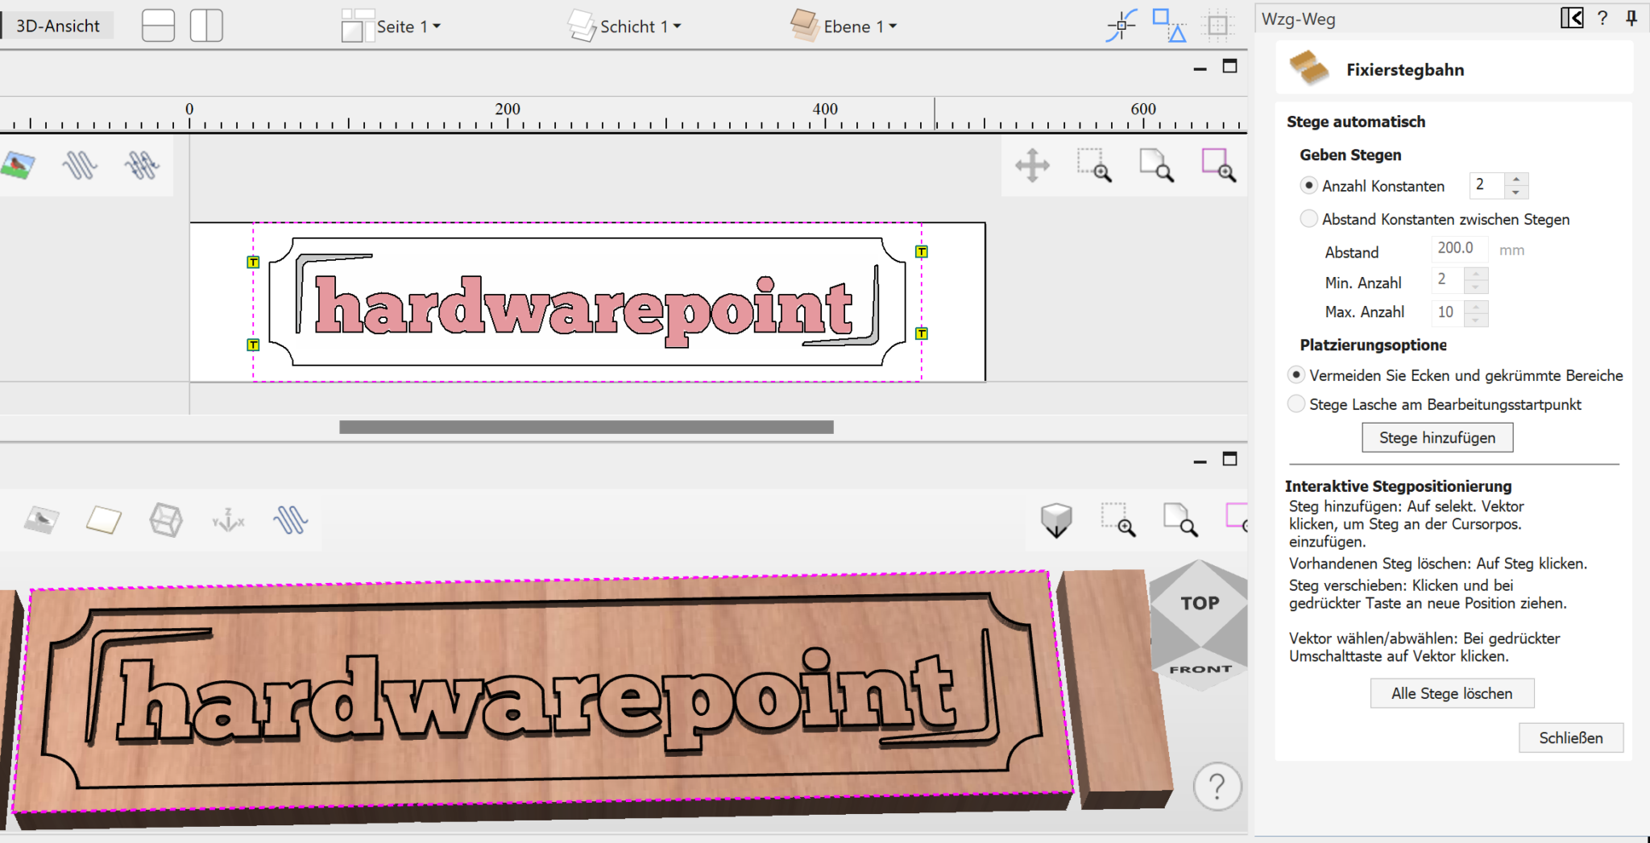Click the help question mark in 3D view
1650x843 pixels.
point(1217,786)
